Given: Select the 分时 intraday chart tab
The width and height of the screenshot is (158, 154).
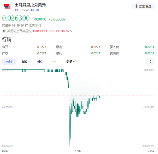Looking at the screenshot, I should point(9,62).
